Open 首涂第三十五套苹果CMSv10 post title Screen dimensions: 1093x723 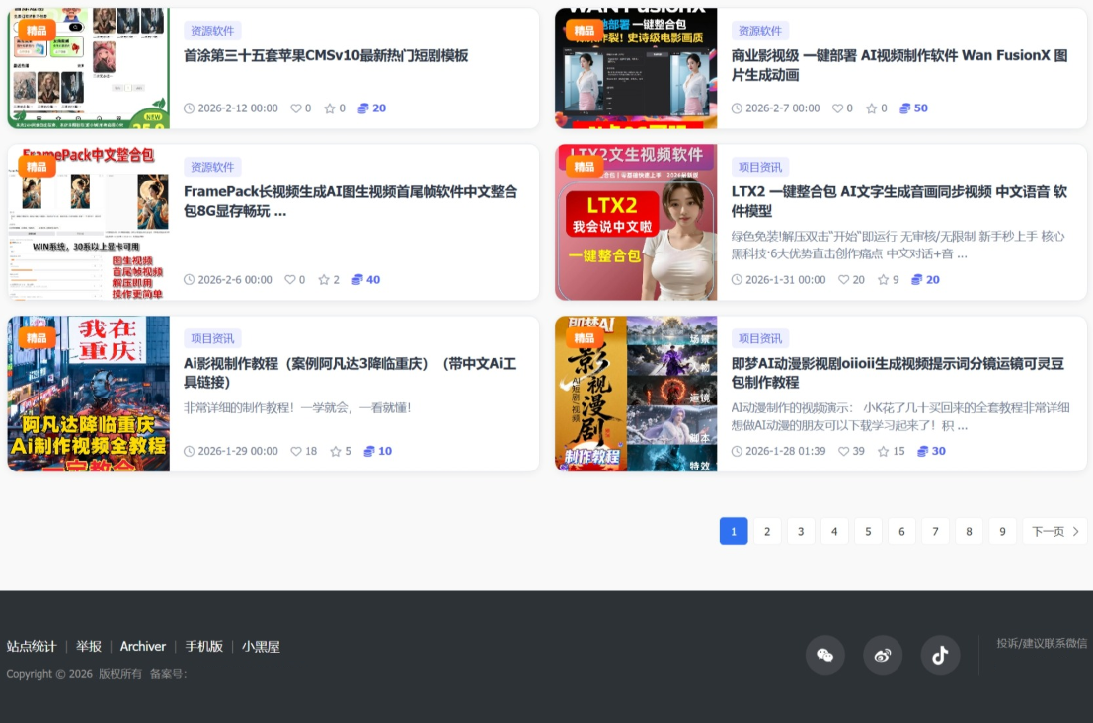coord(326,56)
